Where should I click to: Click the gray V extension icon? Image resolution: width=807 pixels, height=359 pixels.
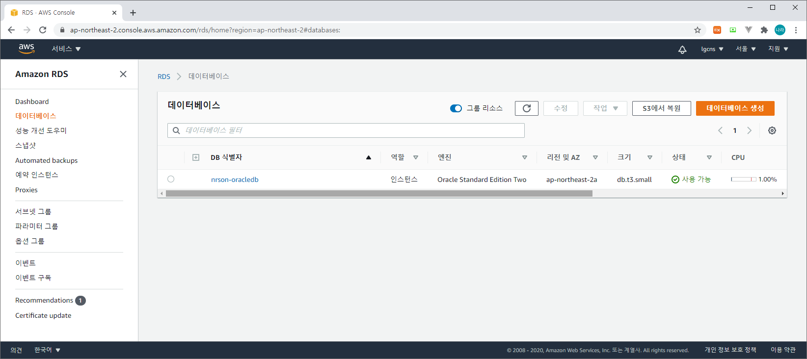coord(749,30)
